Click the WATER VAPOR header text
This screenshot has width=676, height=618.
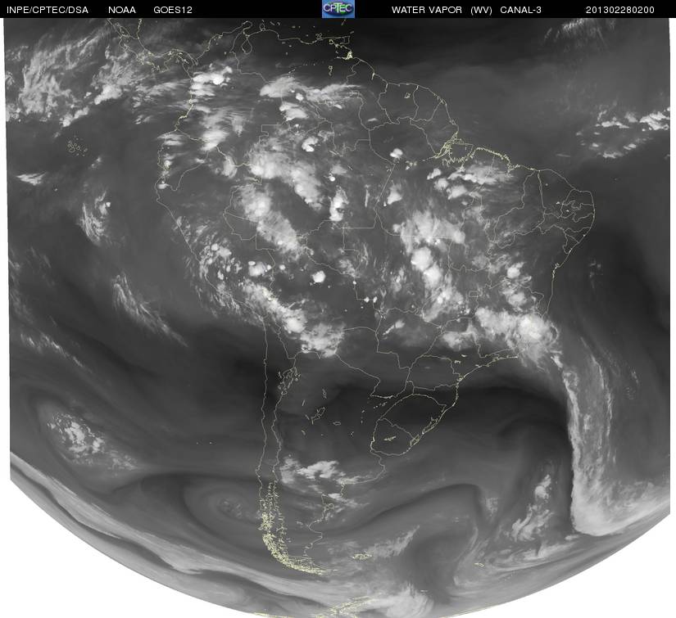(x=427, y=10)
